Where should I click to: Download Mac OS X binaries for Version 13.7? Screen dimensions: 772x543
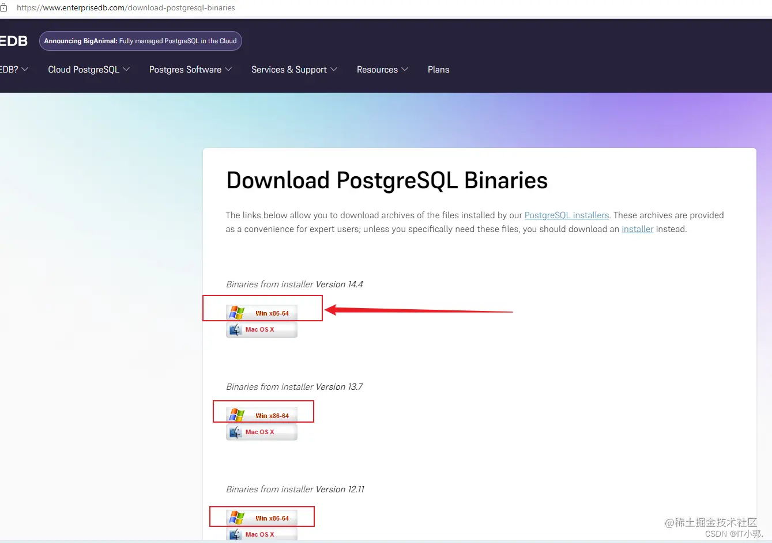pos(262,432)
